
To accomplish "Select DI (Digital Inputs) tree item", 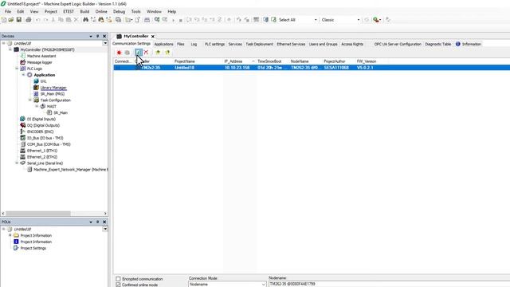I will point(41,119).
